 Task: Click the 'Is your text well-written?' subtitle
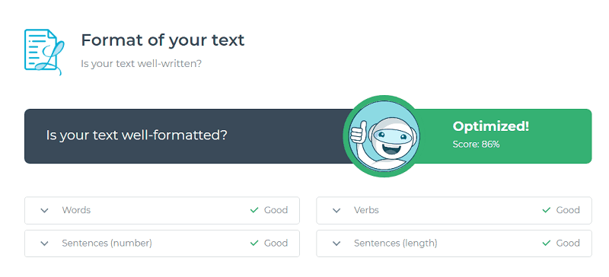click(x=141, y=63)
